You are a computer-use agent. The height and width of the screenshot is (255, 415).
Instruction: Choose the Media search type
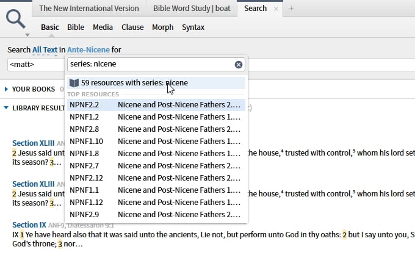103,27
